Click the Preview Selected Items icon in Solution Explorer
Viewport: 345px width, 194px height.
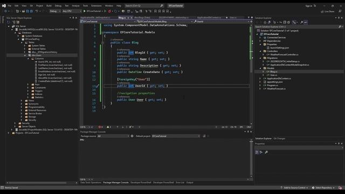click(306, 22)
